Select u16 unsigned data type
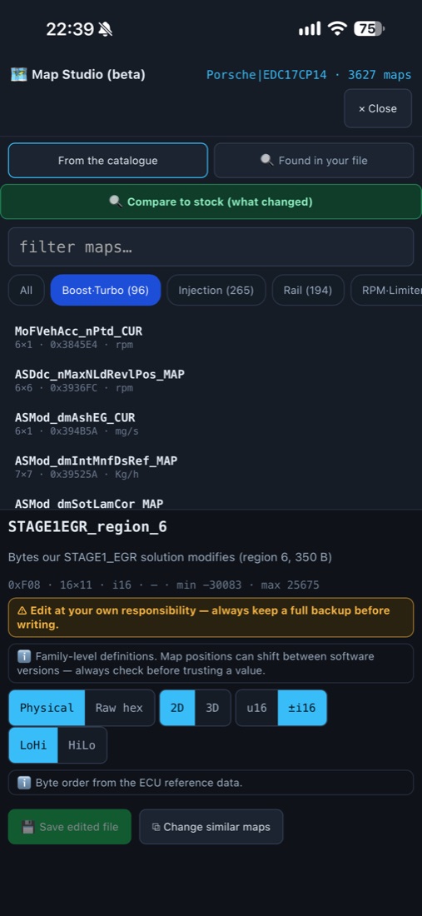 (x=257, y=708)
